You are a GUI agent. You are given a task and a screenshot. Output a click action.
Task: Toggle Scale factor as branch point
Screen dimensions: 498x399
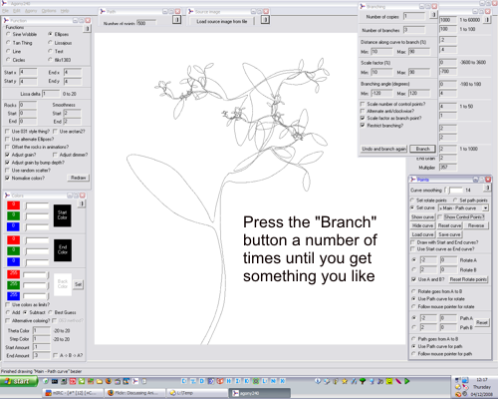coord(391,118)
